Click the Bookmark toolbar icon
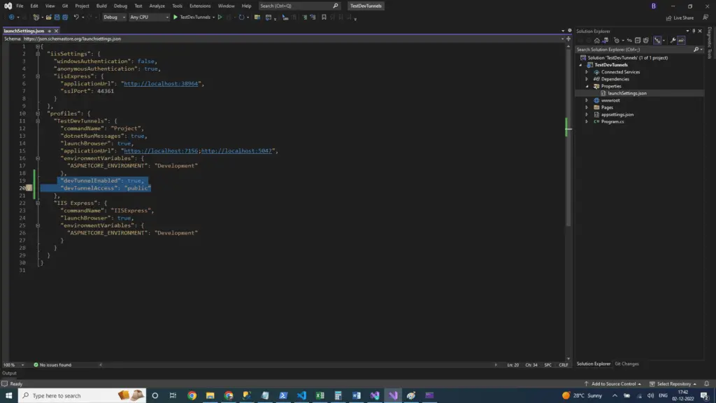Image resolution: width=716 pixels, height=403 pixels. tap(324, 17)
